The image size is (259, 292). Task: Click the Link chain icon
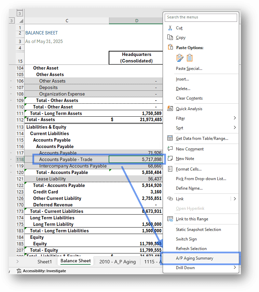(170, 199)
